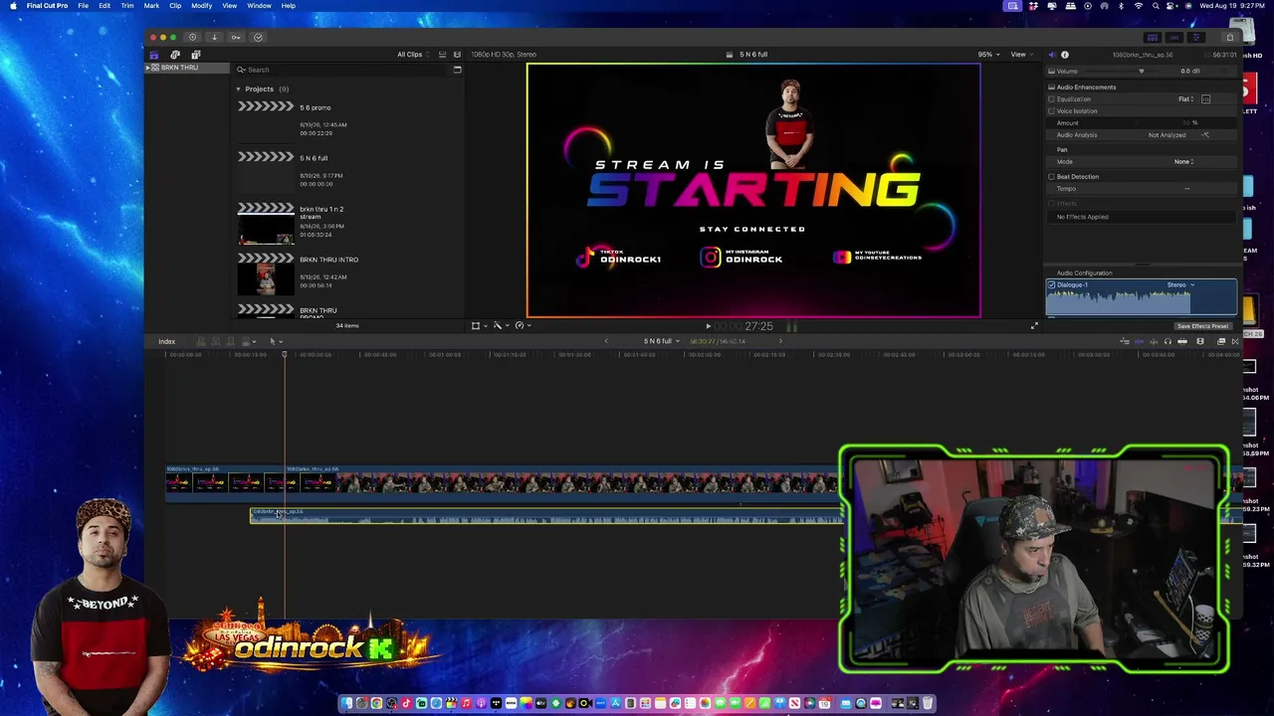Open the Edit menu
The height and width of the screenshot is (716, 1274).
pyautogui.click(x=105, y=6)
